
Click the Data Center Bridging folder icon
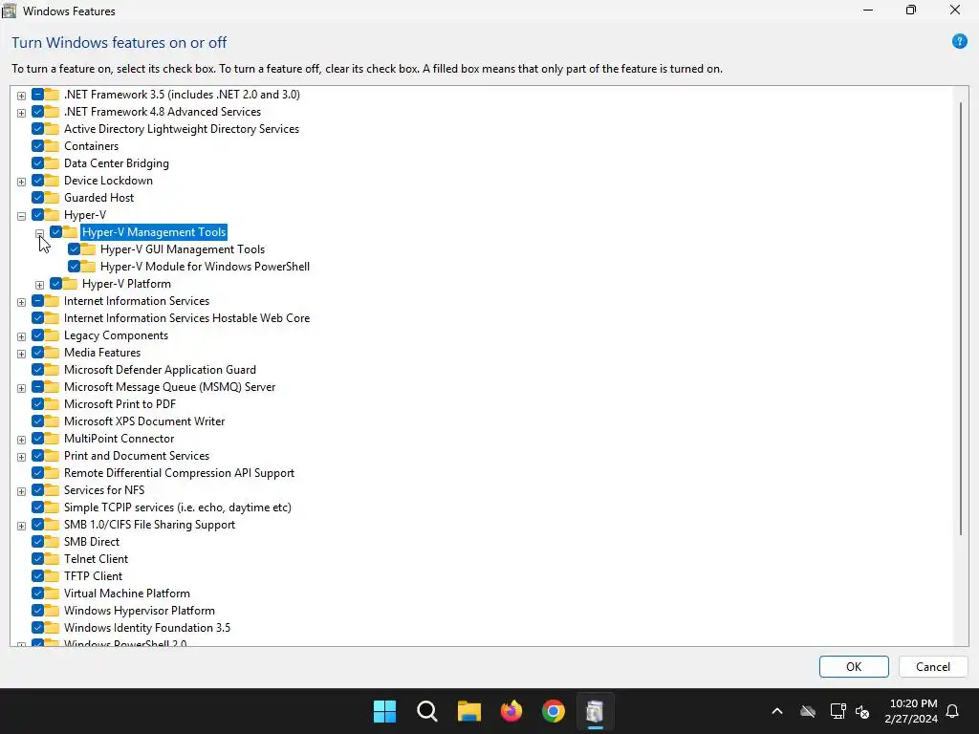click(53, 163)
